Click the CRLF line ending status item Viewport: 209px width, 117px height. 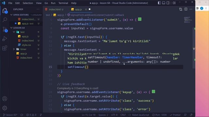[x=123, y=115]
